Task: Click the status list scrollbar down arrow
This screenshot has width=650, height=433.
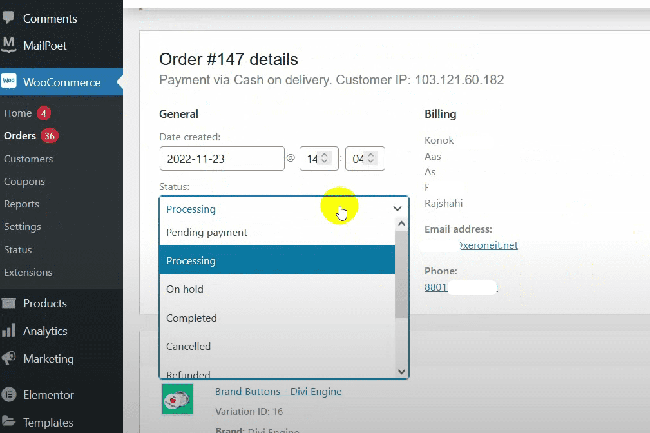Action: click(x=401, y=372)
